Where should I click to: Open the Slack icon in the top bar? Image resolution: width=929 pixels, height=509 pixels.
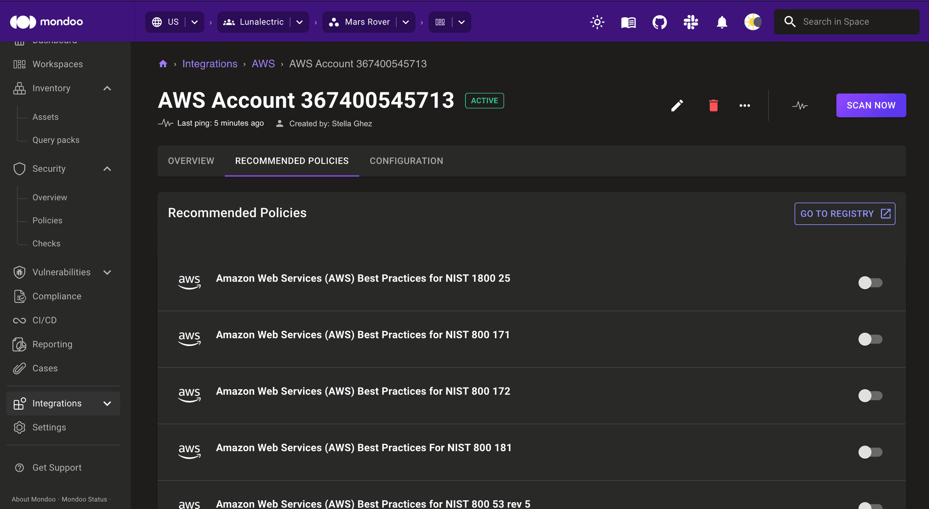[x=691, y=21]
